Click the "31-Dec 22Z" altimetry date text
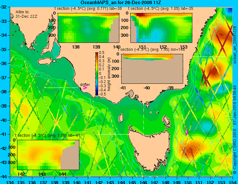The height and width of the screenshot is (184, 238). coord(26,16)
